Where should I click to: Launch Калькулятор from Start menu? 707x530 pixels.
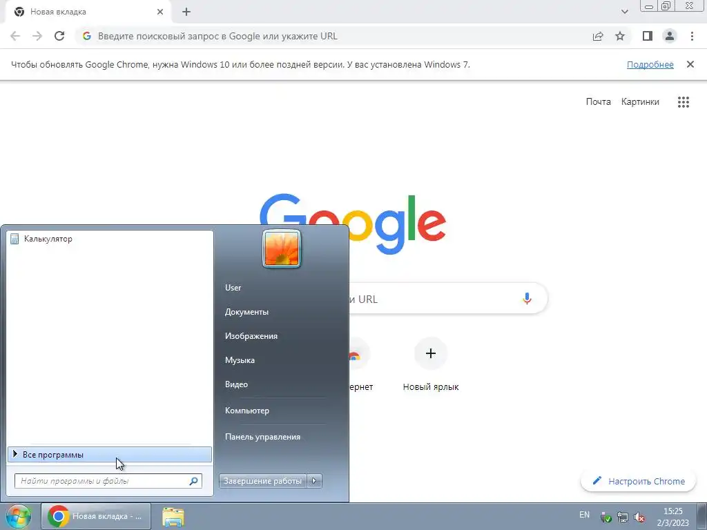[110, 239]
